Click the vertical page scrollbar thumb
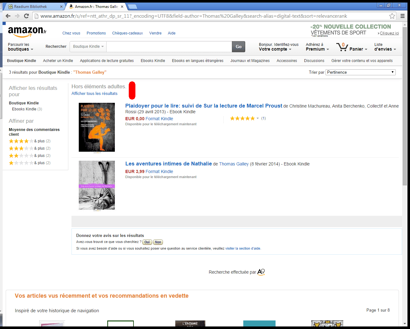 click(x=405, y=106)
